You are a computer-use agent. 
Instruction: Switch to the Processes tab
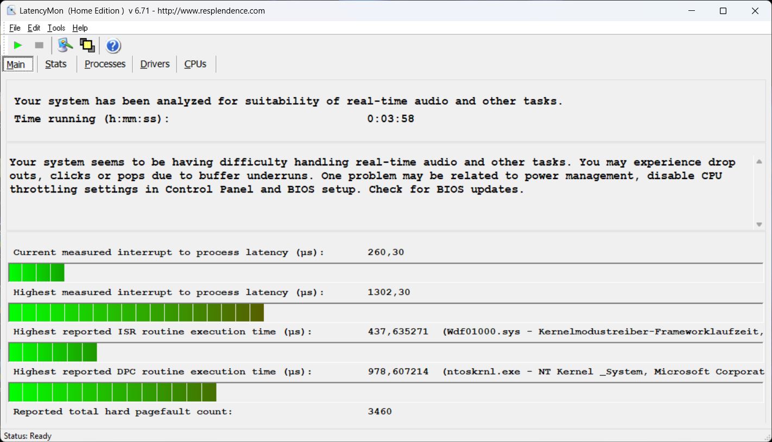click(105, 64)
